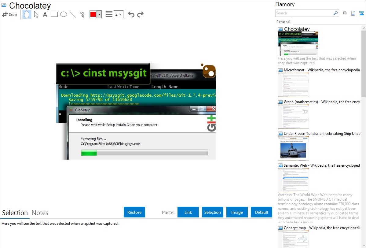Choose the arrow pointer tool
Viewport: 366px width, 248px height.
[36, 14]
